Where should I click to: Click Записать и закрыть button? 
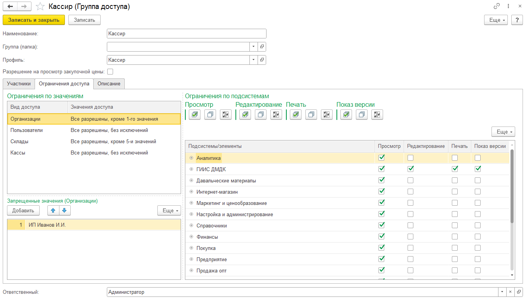tap(34, 20)
